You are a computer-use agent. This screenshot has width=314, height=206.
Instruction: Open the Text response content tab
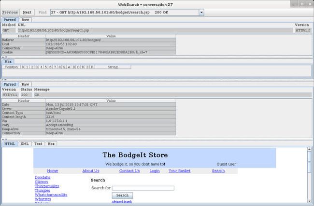[x=38, y=144]
